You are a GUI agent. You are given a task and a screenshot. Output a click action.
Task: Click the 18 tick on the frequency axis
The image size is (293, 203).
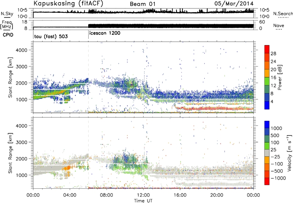[x=25, y=22]
